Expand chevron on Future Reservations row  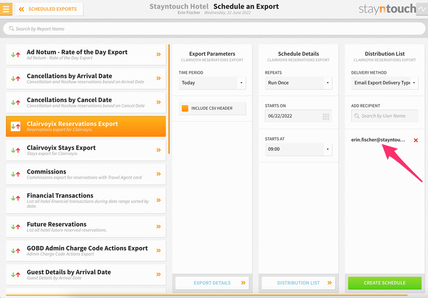(159, 227)
